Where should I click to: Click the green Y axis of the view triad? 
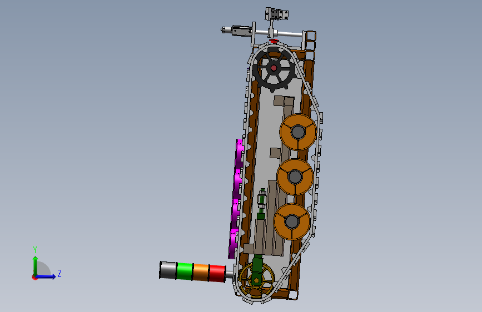pyautogui.click(x=36, y=265)
